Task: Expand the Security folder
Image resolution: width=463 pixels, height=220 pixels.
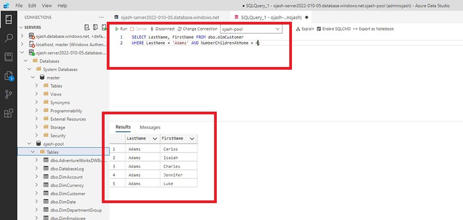Action: click(36, 135)
